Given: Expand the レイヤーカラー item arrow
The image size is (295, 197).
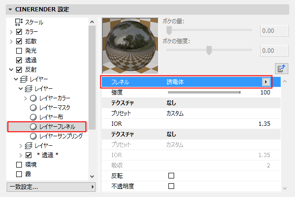Looking at the screenshot, I should click(26, 98).
